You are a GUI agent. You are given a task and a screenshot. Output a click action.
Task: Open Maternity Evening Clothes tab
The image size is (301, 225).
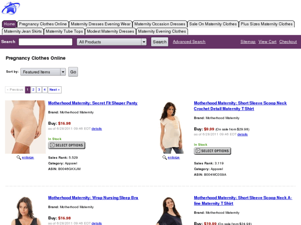click(162, 31)
